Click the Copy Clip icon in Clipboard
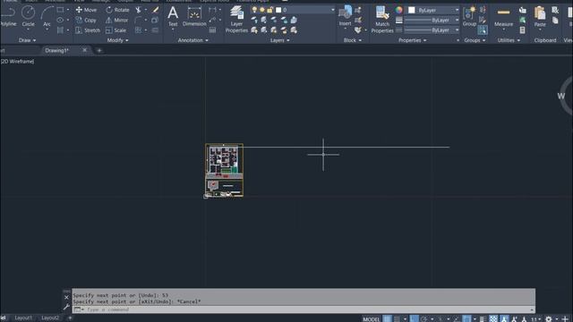Viewport: 573px width, 322px height. pyautogui.click(x=555, y=20)
